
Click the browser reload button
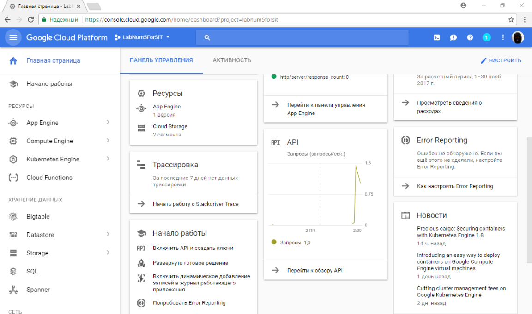[30, 20]
